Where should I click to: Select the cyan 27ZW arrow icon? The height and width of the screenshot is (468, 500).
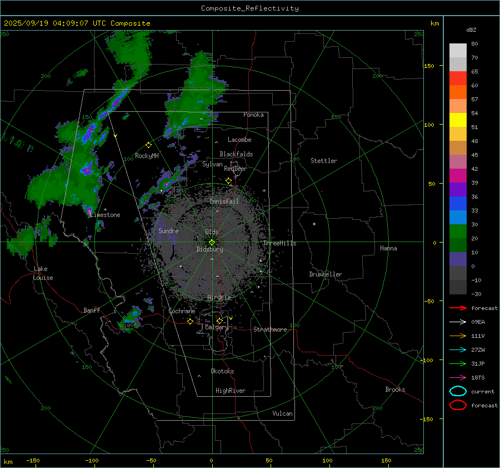pyautogui.click(x=457, y=349)
